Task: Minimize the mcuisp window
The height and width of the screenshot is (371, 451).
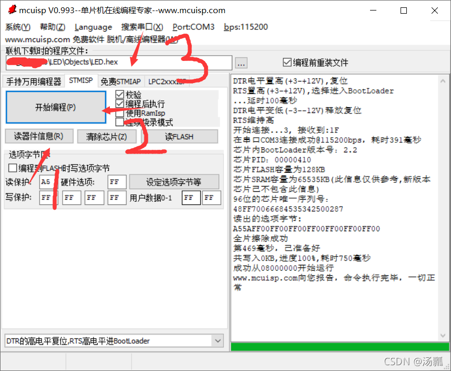Action: 373,11
